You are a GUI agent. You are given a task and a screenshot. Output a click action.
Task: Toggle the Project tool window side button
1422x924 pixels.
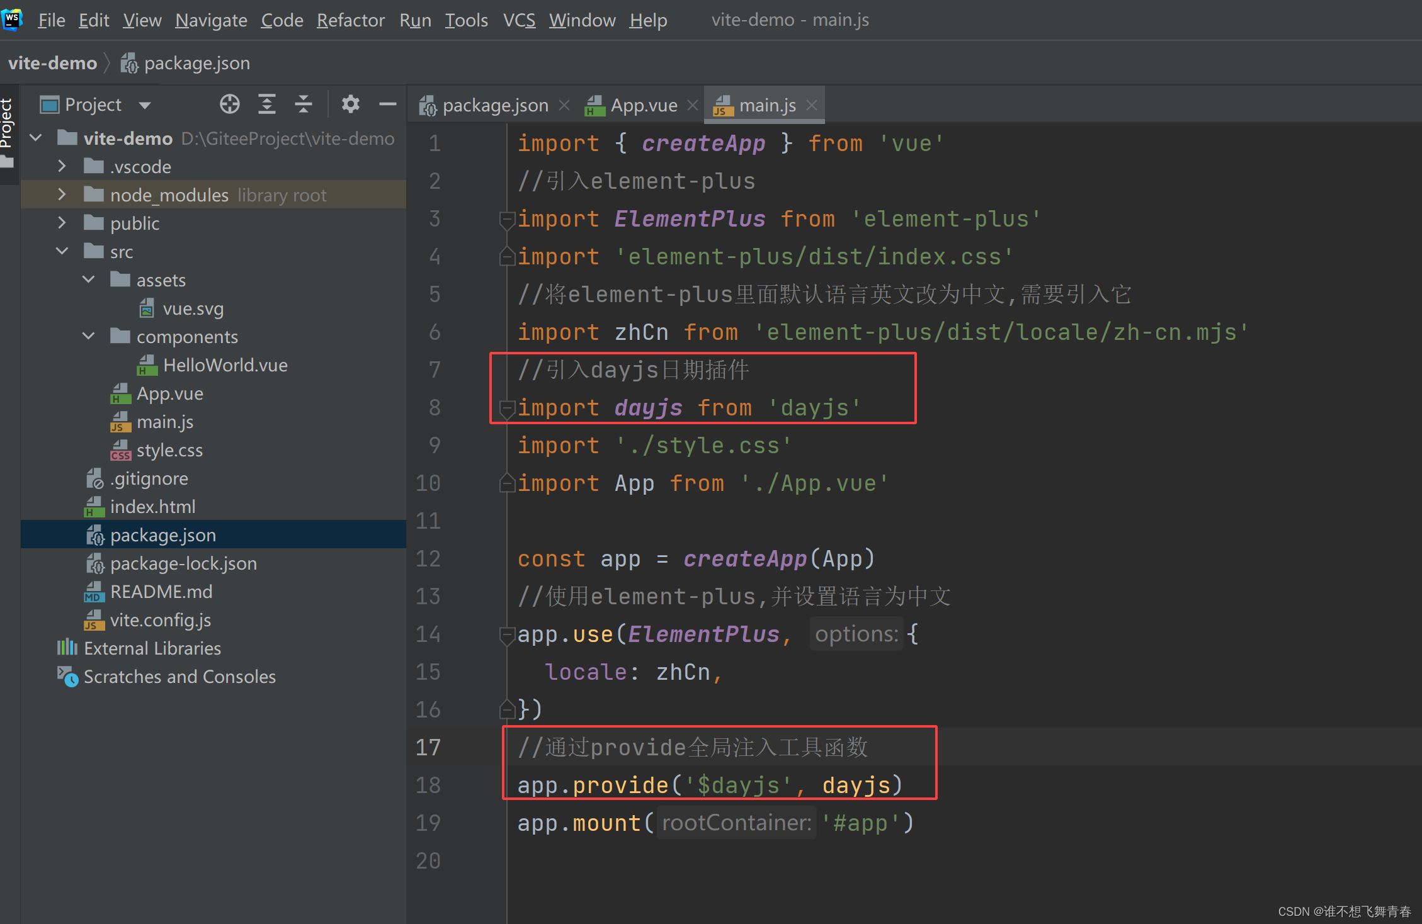click(x=8, y=133)
